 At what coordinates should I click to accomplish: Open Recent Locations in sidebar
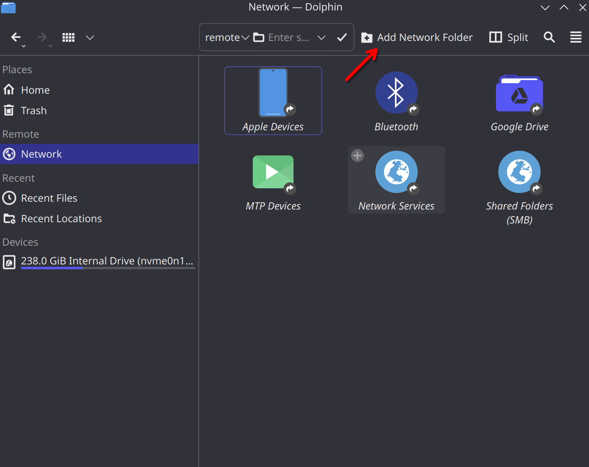tap(61, 219)
